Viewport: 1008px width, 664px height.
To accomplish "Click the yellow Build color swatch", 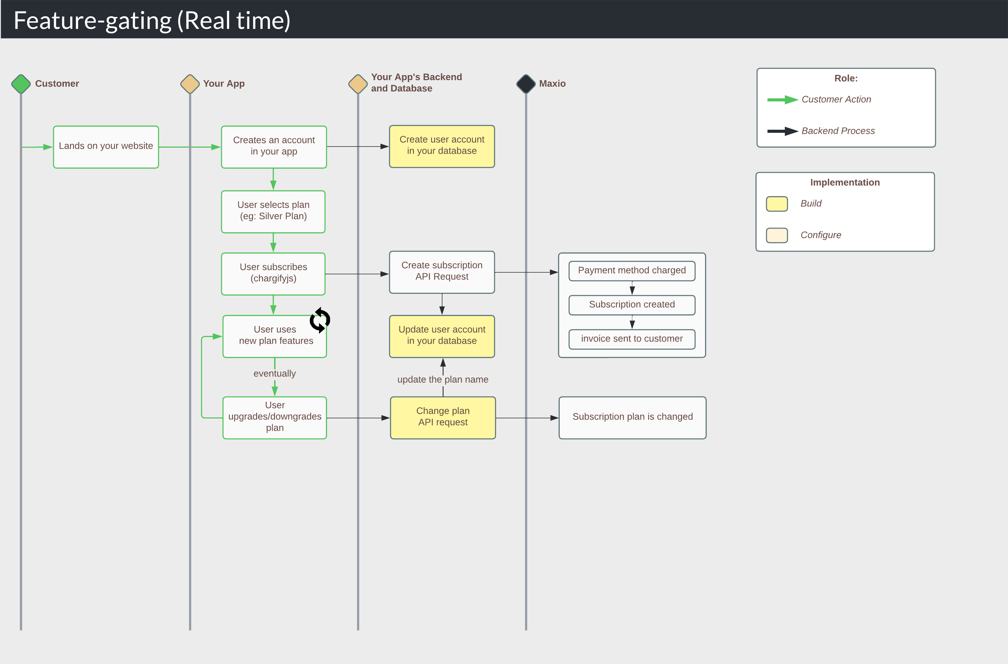I will tap(777, 204).
